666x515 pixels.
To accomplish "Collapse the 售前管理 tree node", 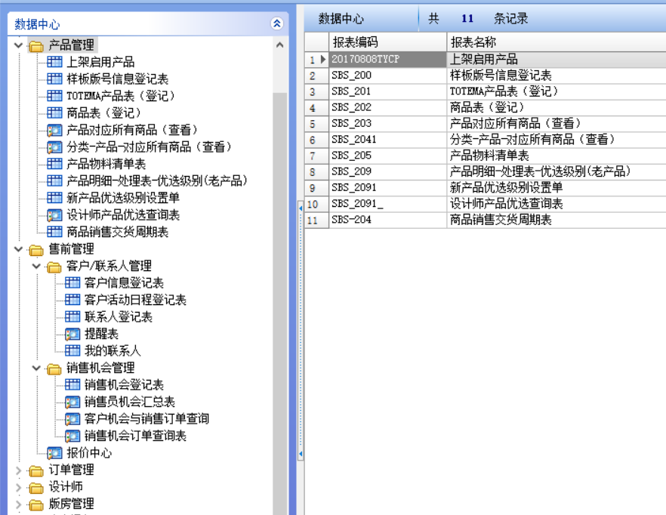I will point(19,248).
